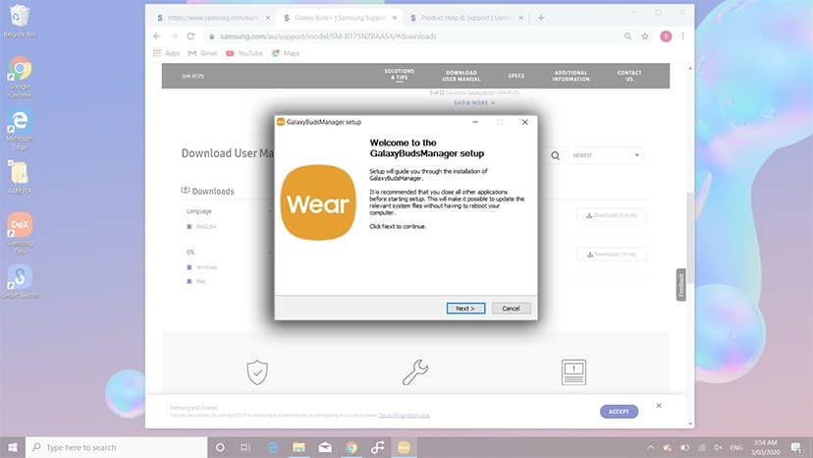Screen dimensions: 813x458
Task: Show hidden tray icons with the chevron
Action: click(x=651, y=447)
